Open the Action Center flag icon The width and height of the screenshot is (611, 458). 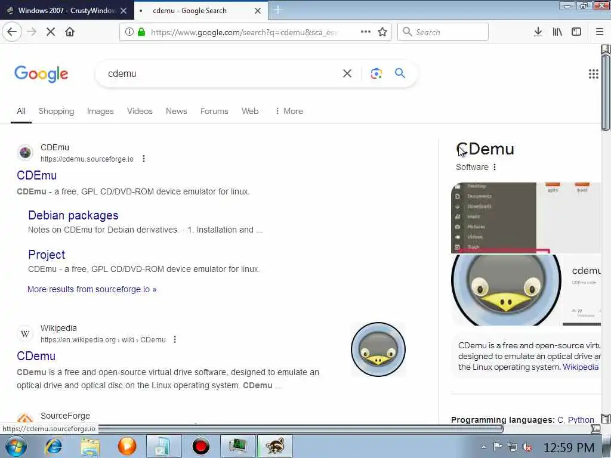[x=498, y=447]
